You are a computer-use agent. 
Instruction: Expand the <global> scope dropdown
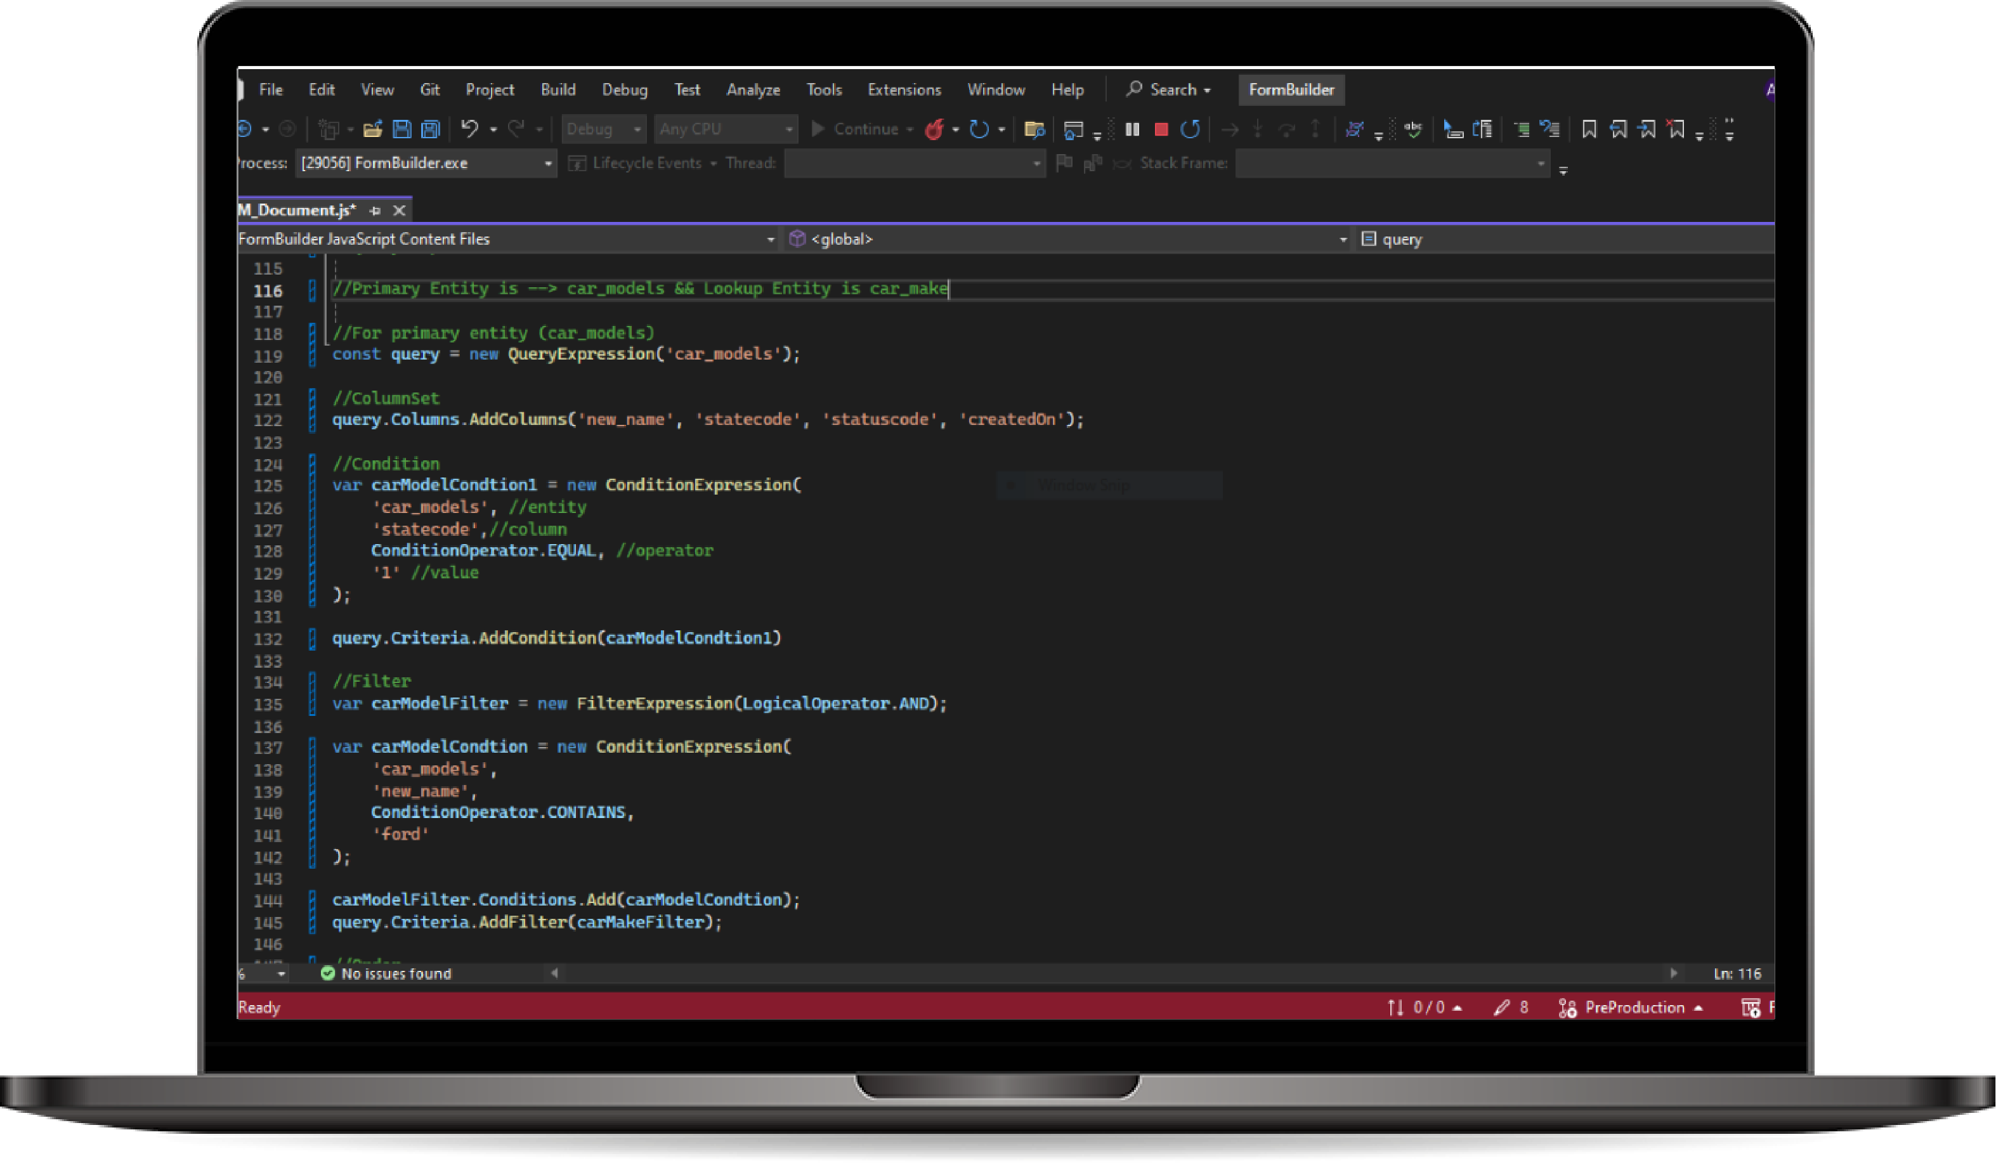click(1343, 239)
